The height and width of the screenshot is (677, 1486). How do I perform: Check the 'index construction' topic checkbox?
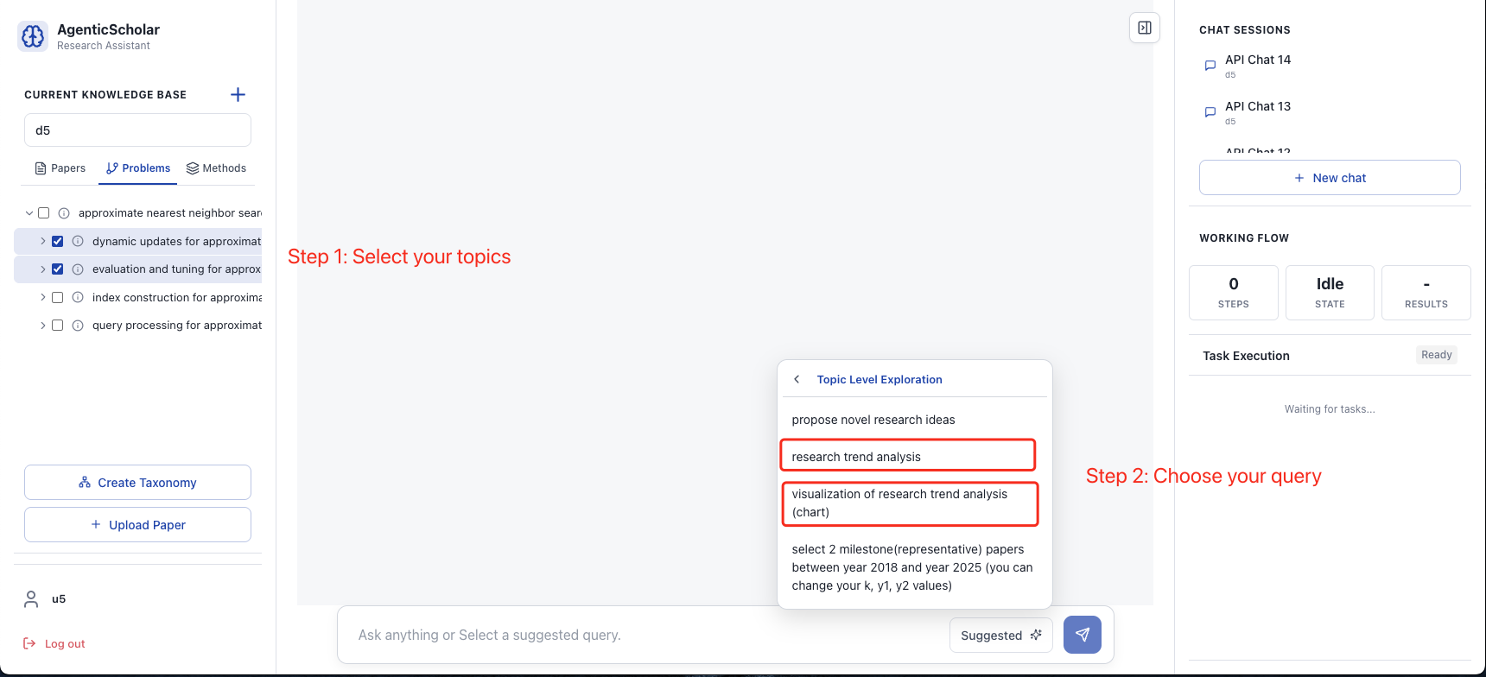pyautogui.click(x=57, y=297)
